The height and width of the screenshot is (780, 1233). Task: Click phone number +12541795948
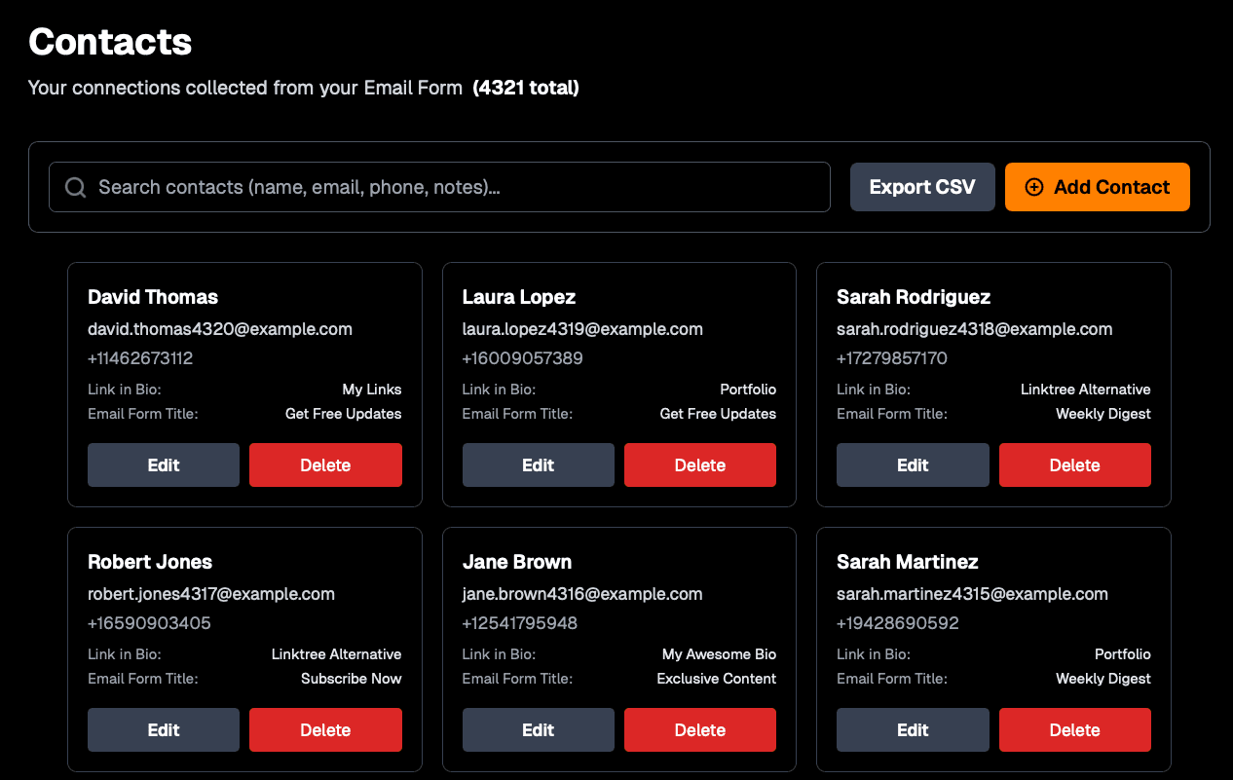520,623
